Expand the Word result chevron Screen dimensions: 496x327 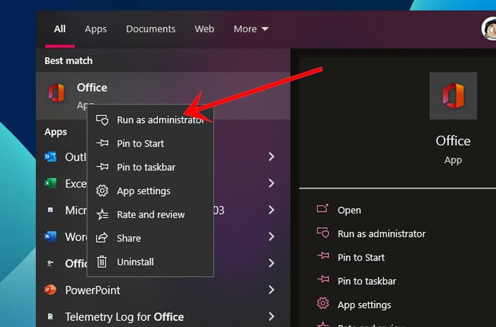click(x=271, y=236)
